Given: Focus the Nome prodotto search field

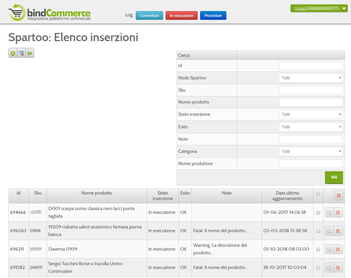Looking at the screenshot, I should 311,102.
